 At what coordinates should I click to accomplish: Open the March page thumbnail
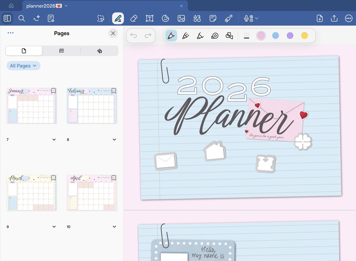pyautogui.click(x=31, y=192)
